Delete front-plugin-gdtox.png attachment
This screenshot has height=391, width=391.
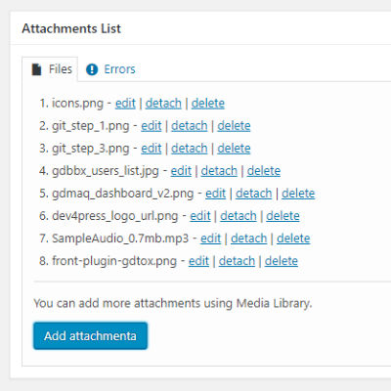[282, 261]
